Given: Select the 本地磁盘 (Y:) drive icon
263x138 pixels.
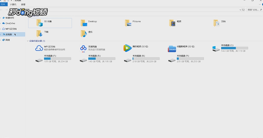Looking at the screenshot, I should click(x=172, y=60).
